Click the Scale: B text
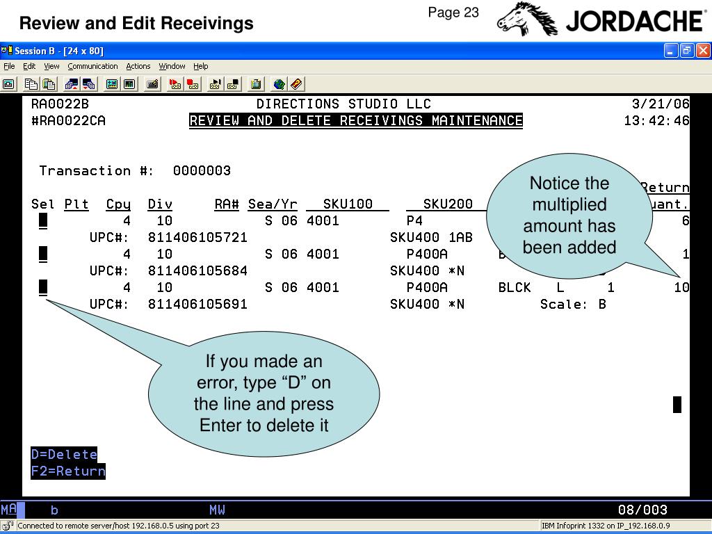This screenshot has height=534, width=712. pos(573,304)
